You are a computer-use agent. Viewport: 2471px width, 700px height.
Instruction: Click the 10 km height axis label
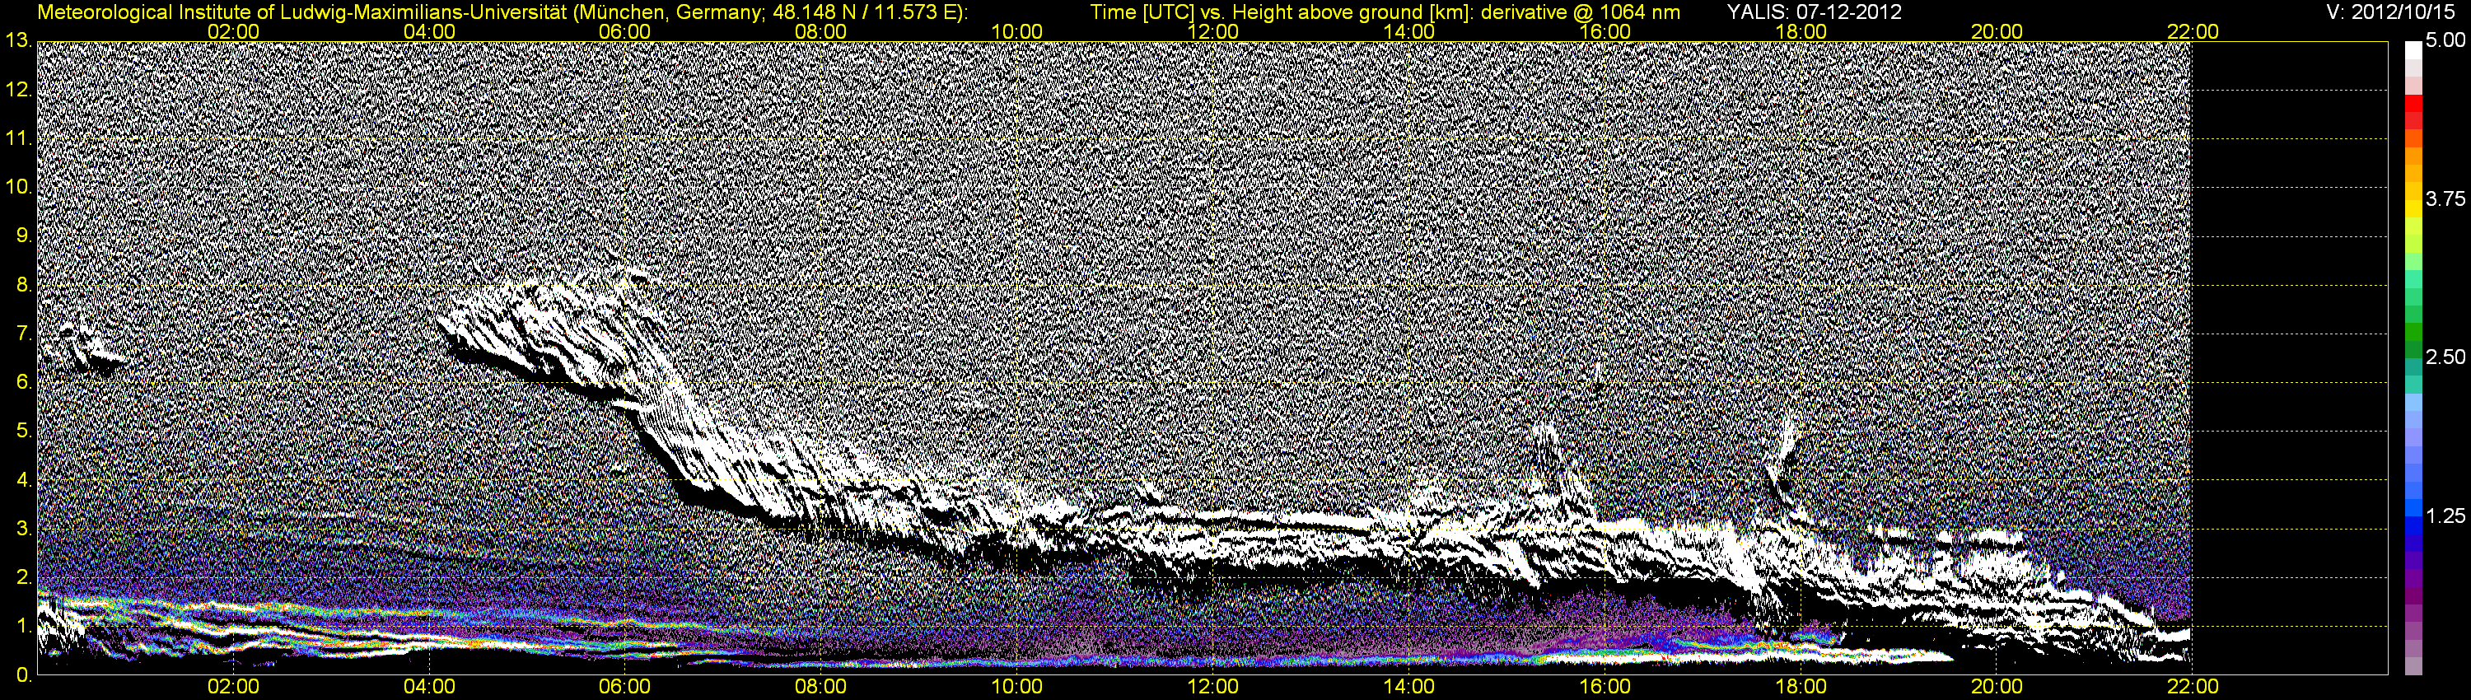point(18,187)
